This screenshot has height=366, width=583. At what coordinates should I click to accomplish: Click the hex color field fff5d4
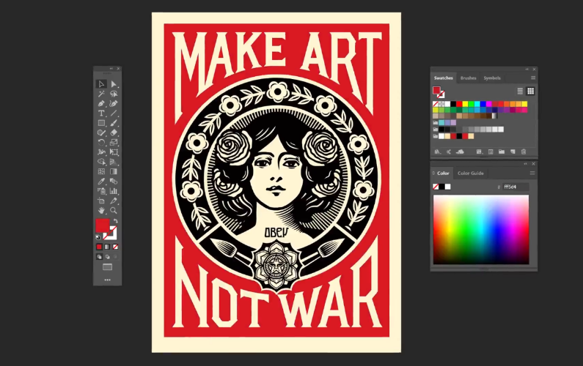515,187
